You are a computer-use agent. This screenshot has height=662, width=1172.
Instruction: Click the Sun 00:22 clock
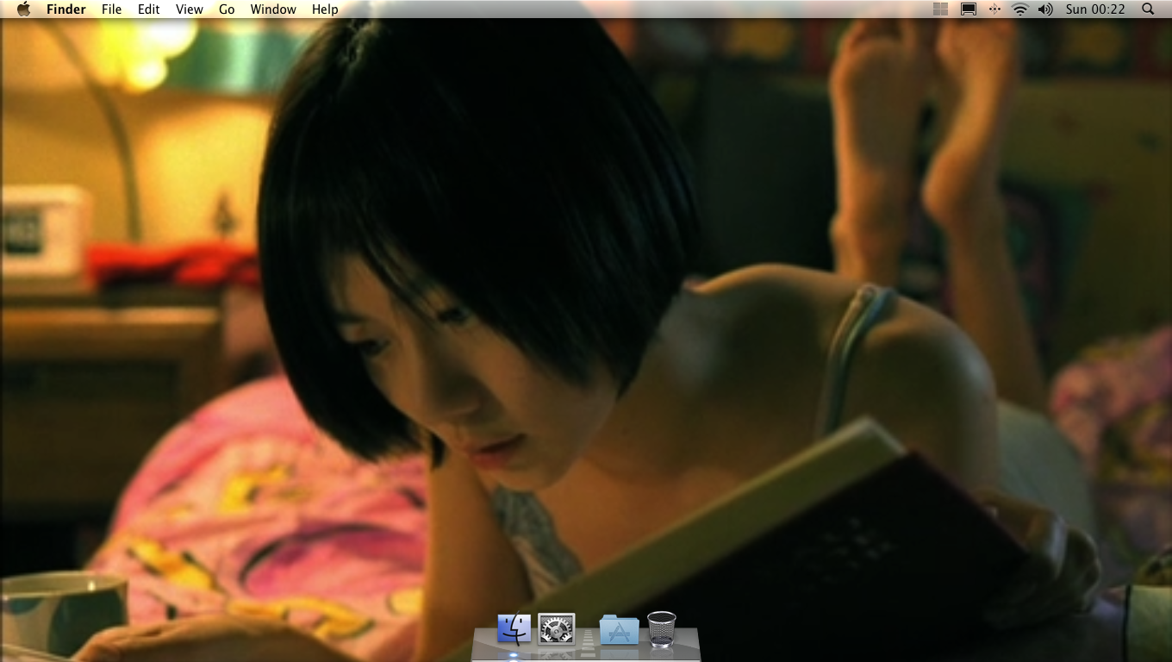click(1095, 9)
